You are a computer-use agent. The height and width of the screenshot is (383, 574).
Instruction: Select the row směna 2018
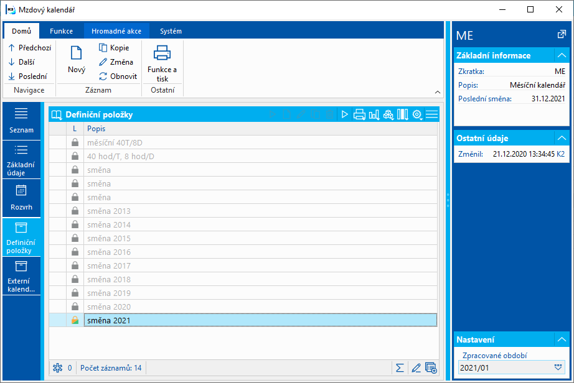point(243,279)
